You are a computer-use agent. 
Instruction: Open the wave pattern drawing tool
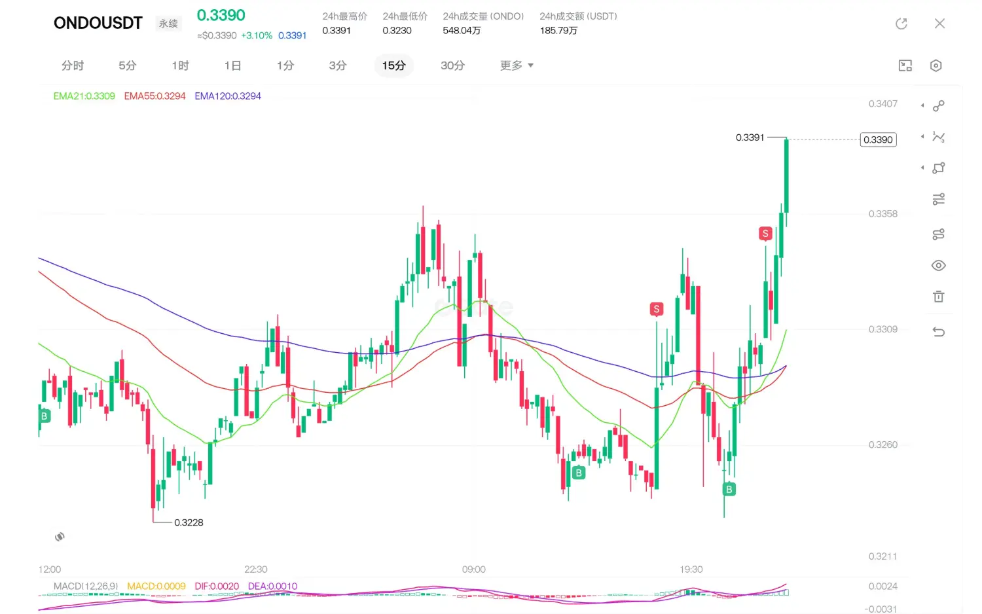938,137
